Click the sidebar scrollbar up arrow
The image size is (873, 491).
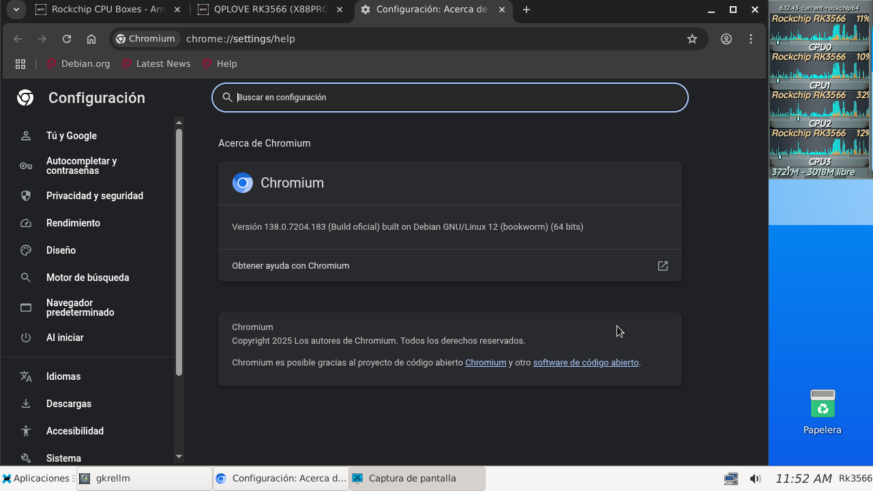[x=179, y=123]
